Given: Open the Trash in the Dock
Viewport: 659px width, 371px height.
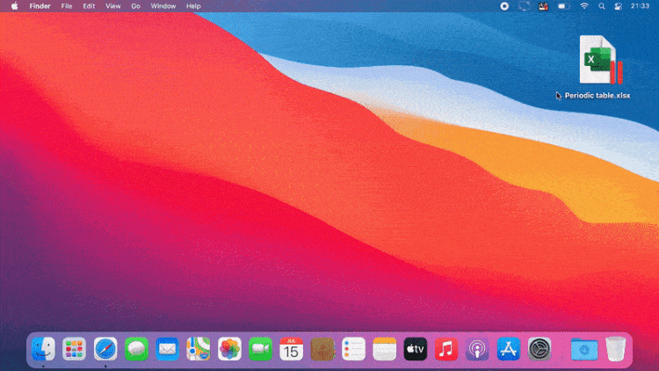Looking at the screenshot, I should pyautogui.click(x=615, y=349).
